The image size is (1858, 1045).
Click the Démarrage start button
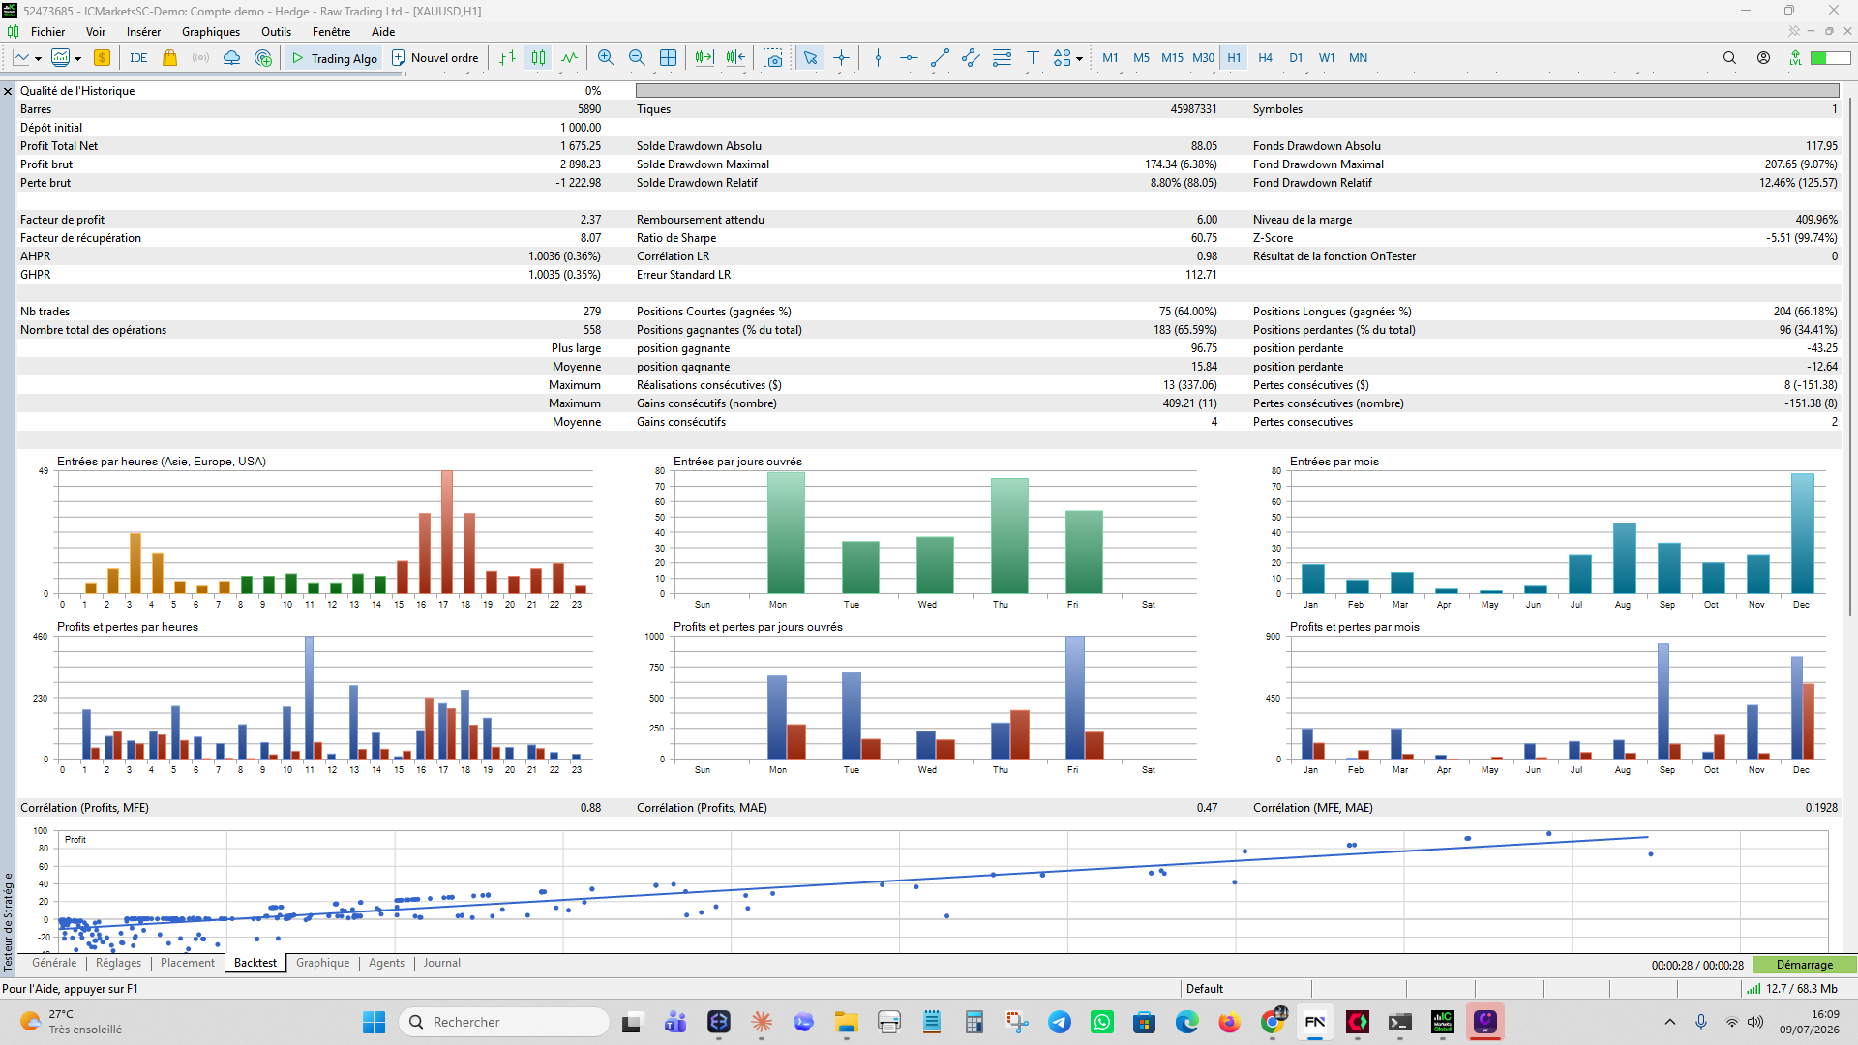pos(1805,965)
